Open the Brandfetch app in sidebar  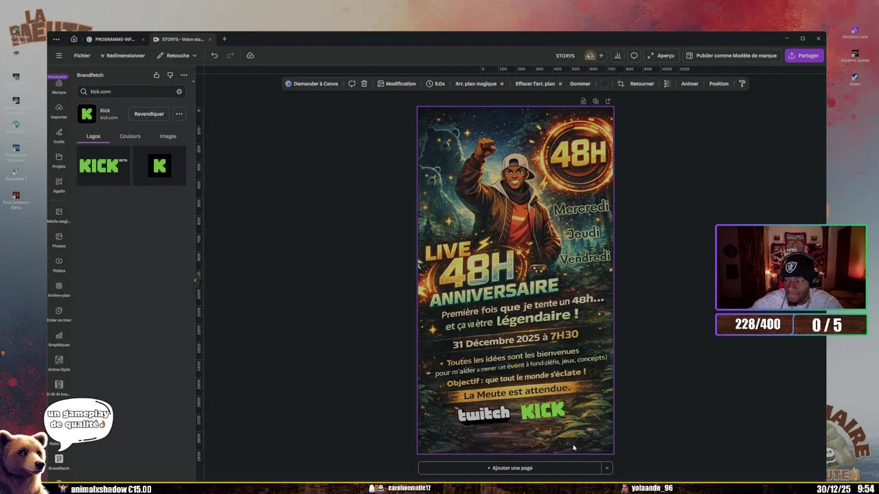[x=59, y=462]
